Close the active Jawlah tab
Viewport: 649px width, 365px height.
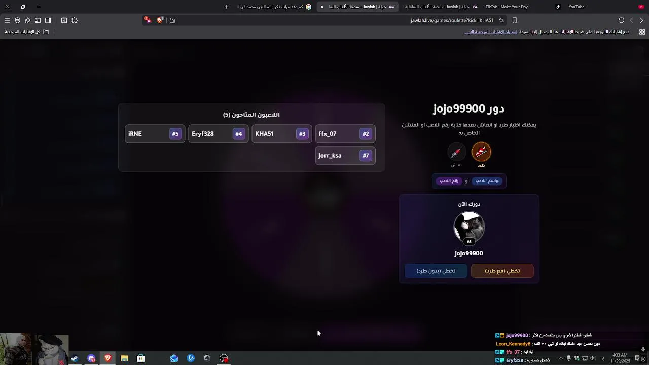click(322, 7)
